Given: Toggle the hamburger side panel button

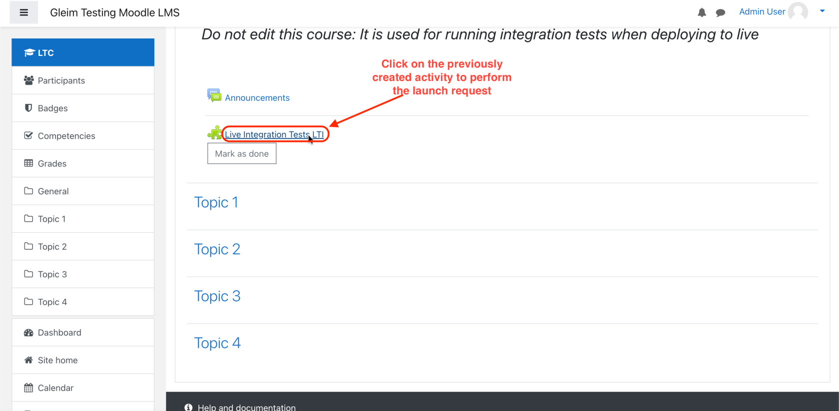Looking at the screenshot, I should (x=23, y=12).
